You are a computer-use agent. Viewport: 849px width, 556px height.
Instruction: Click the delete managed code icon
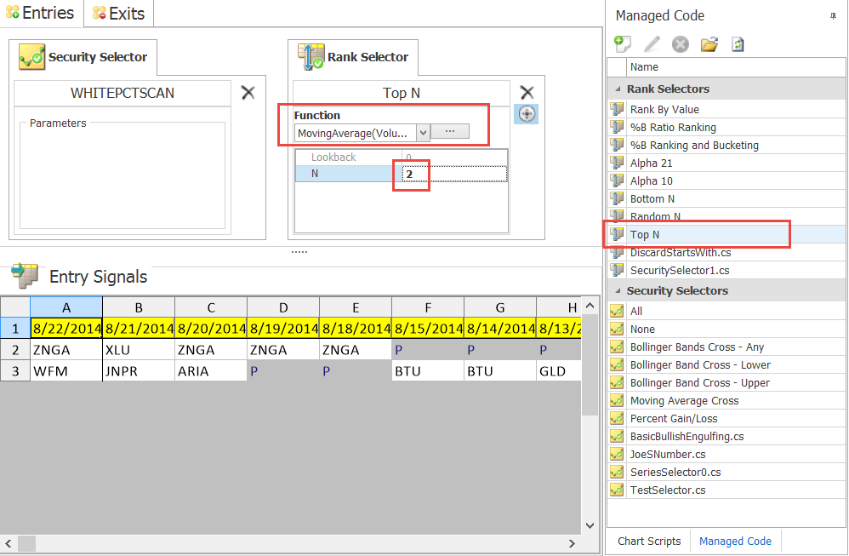(x=680, y=44)
